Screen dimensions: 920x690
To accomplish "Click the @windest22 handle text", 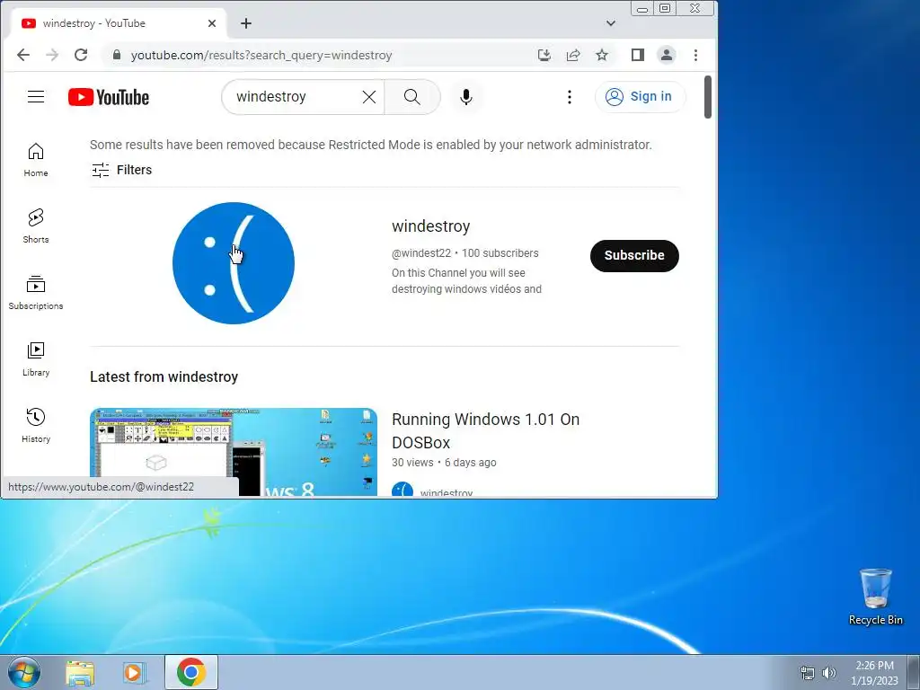I will pyautogui.click(x=421, y=253).
